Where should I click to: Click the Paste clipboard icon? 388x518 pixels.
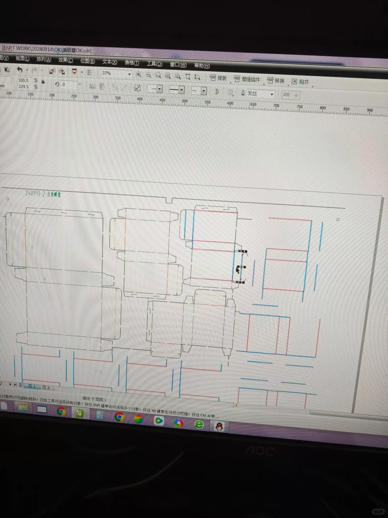coord(7,69)
